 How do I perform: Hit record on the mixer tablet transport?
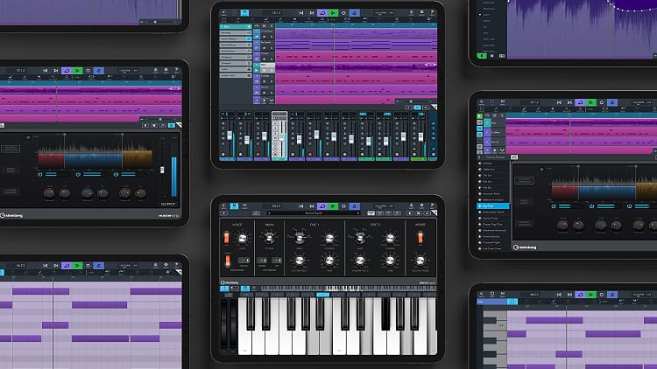pos(343,12)
